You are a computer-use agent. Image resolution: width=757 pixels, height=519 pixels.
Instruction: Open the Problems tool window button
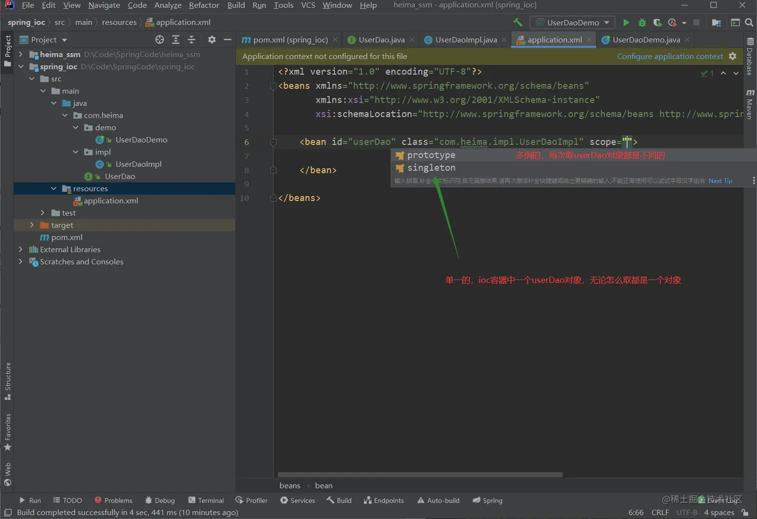coord(113,500)
